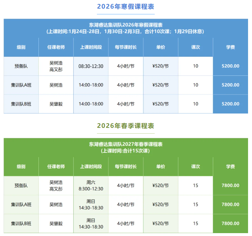Click 学费 header in the spring table
This screenshot has width=252, height=236.
(x=230, y=167)
